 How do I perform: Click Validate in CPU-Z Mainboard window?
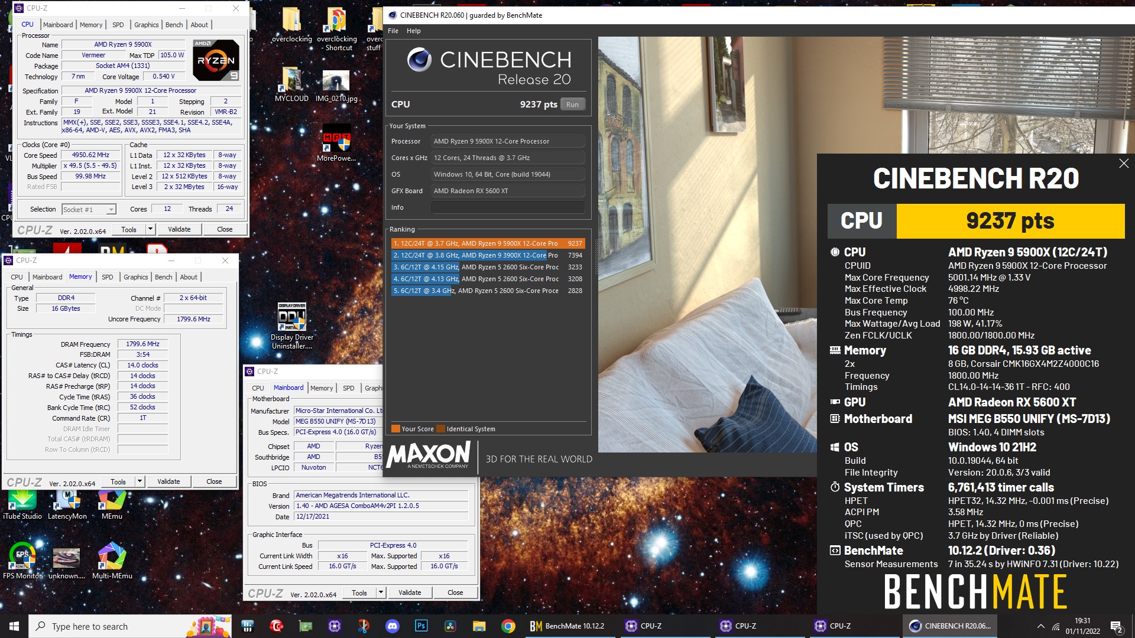coord(410,593)
